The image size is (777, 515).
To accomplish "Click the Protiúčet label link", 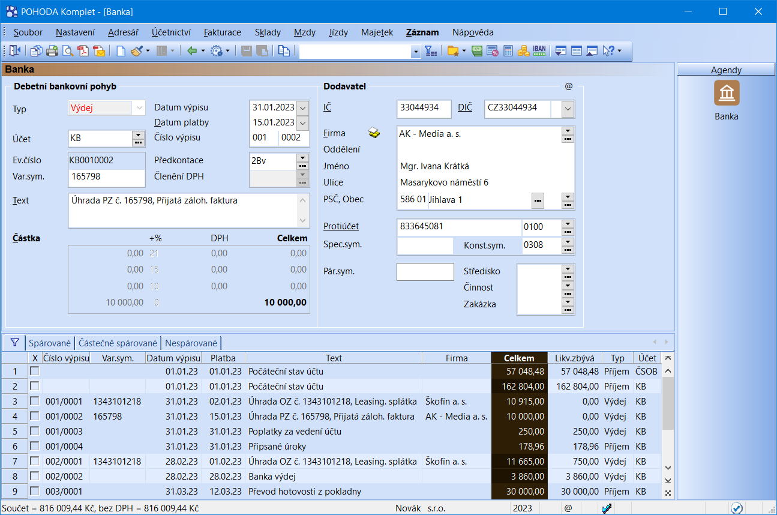I will point(341,226).
